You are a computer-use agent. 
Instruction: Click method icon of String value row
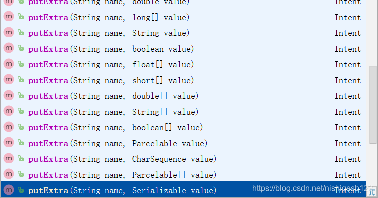[9, 32]
